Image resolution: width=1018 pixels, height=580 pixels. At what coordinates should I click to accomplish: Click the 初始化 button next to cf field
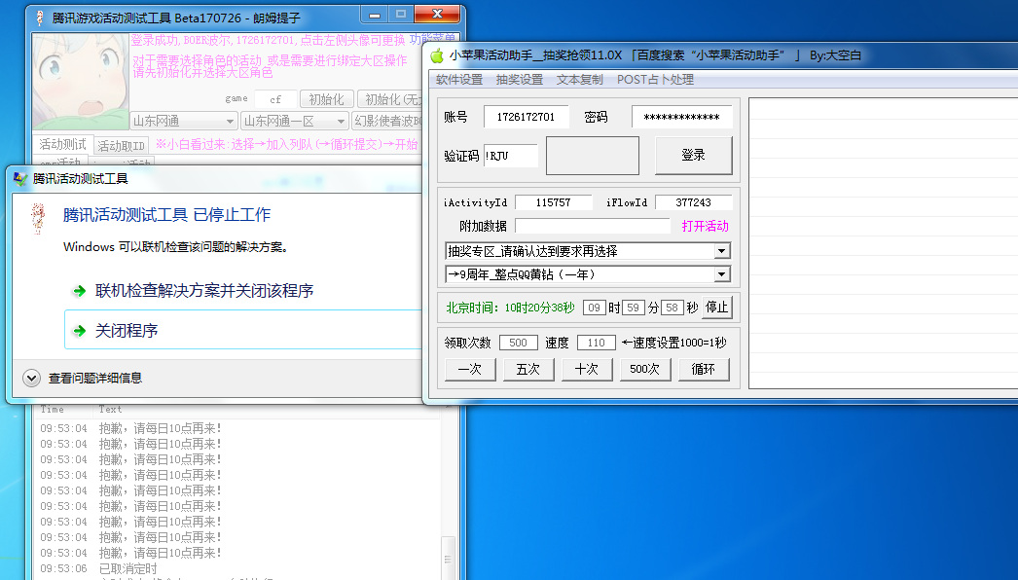(327, 99)
